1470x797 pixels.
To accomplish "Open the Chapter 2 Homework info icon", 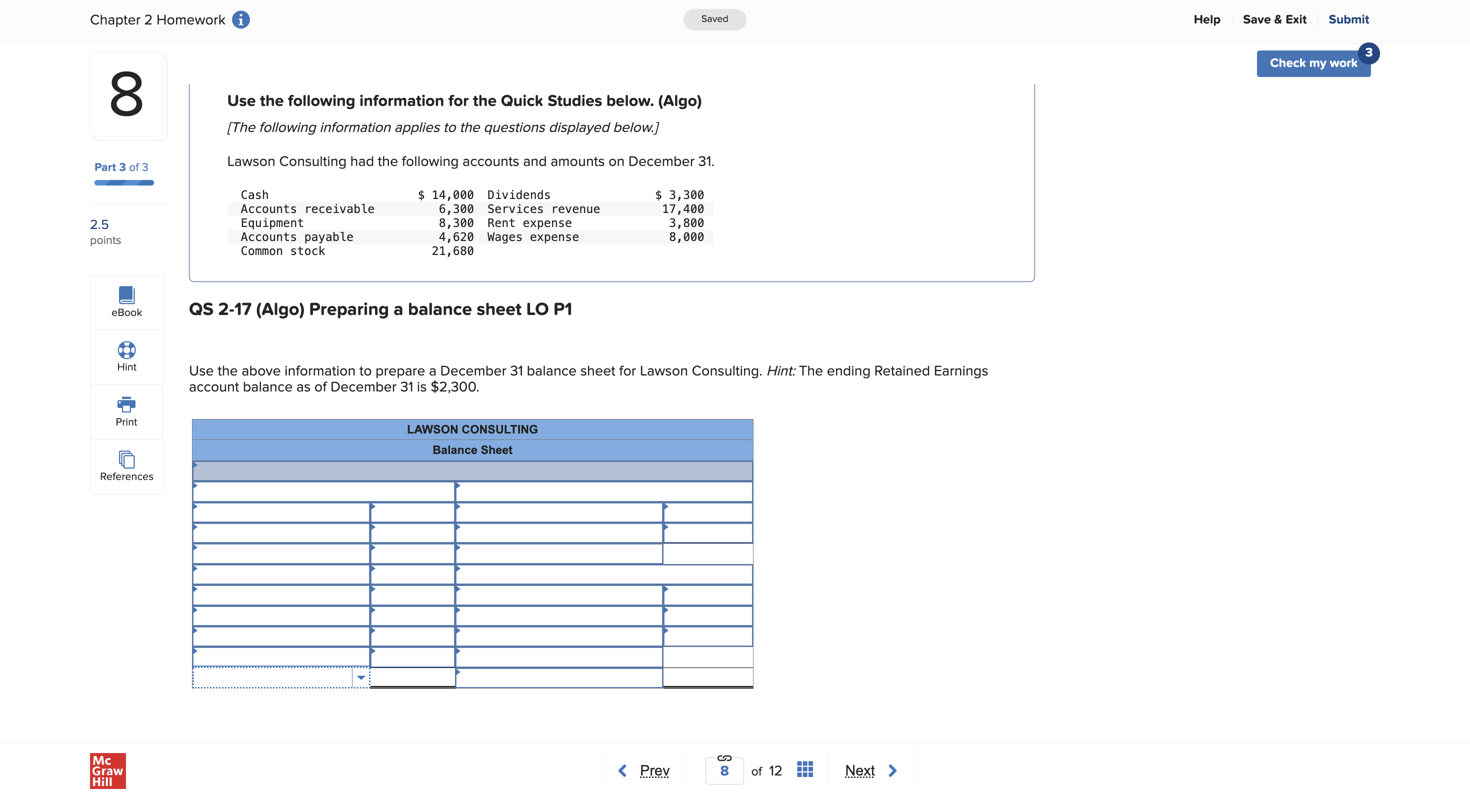I will 241,19.
